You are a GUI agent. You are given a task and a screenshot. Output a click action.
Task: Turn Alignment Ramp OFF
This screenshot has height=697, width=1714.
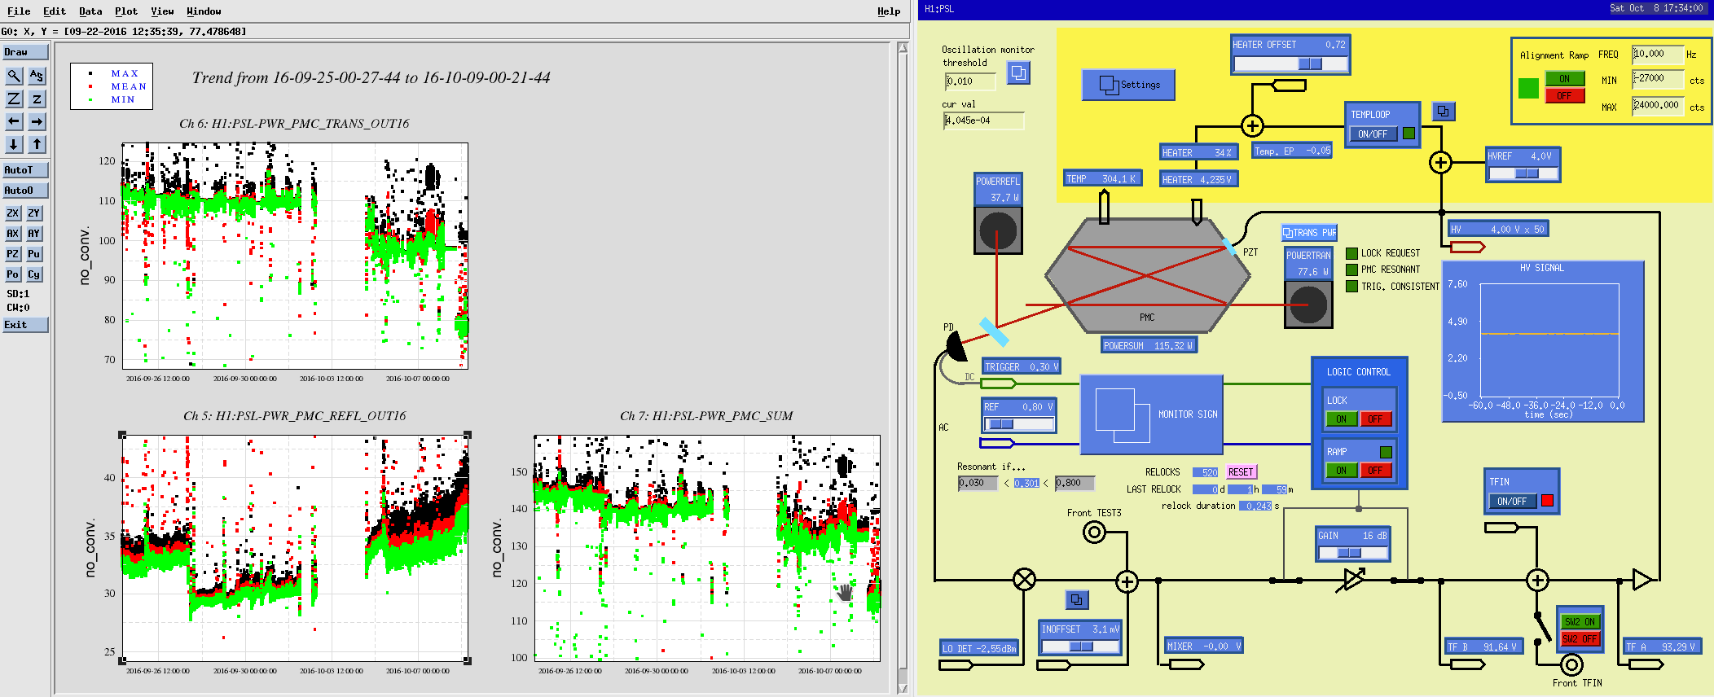[x=1564, y=96]
